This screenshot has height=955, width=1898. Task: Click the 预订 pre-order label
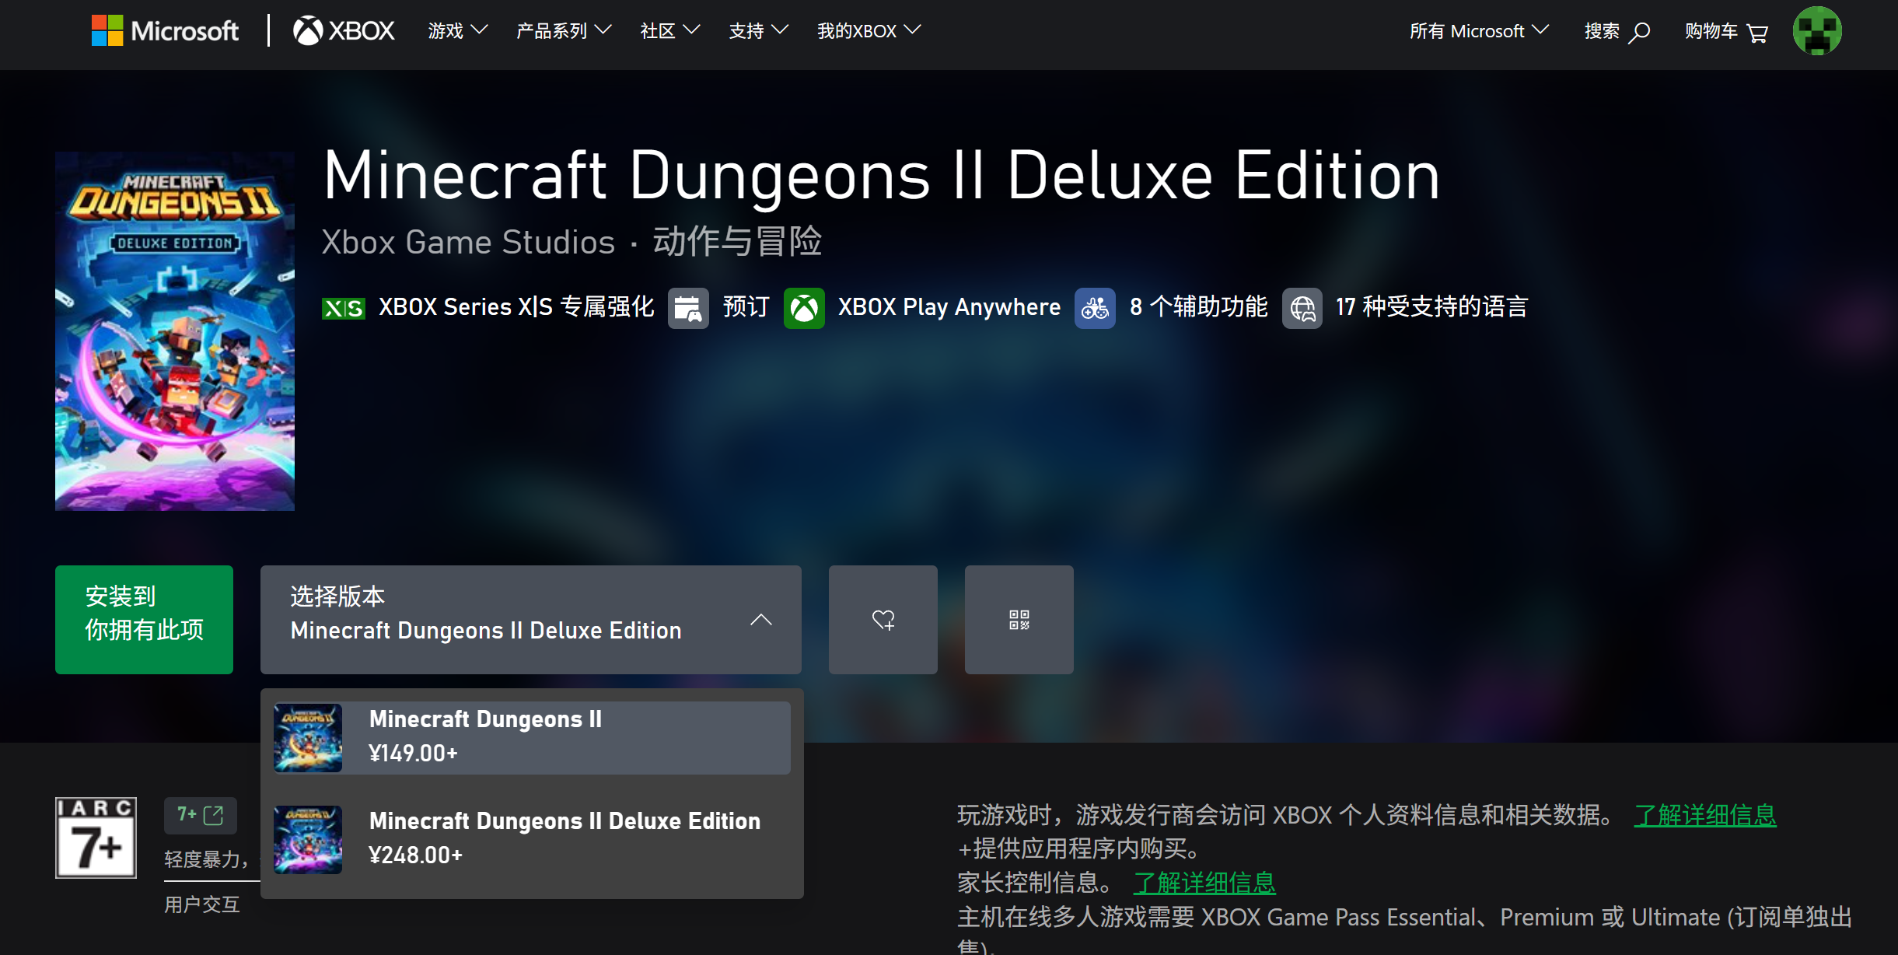pos(746,307)
